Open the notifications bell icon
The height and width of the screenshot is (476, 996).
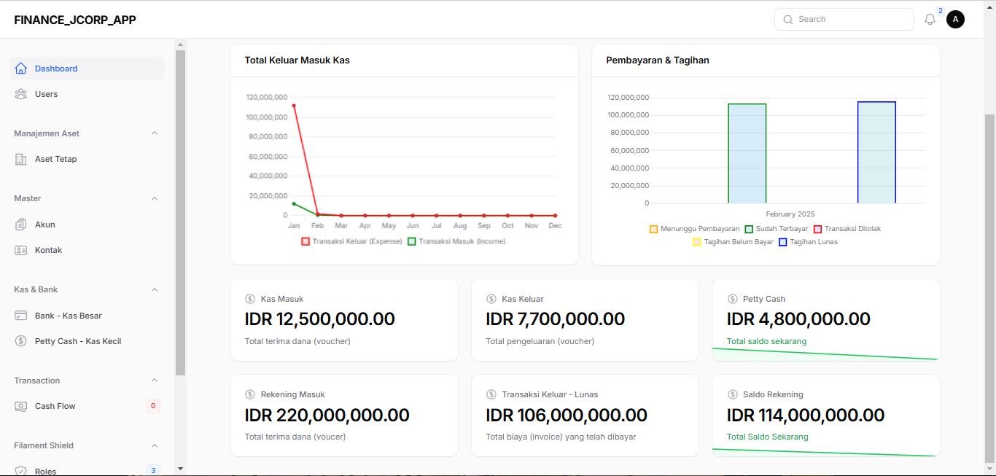coord(930,20)
